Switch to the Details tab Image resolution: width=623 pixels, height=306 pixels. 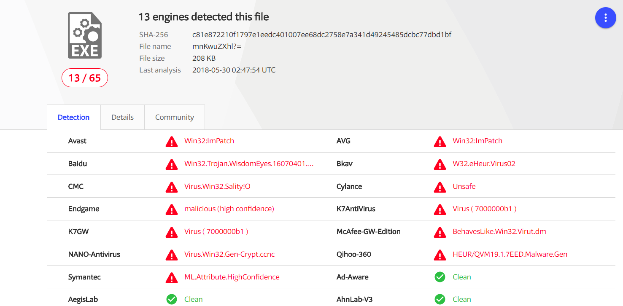pyautogui.click(x=123, y=117)
